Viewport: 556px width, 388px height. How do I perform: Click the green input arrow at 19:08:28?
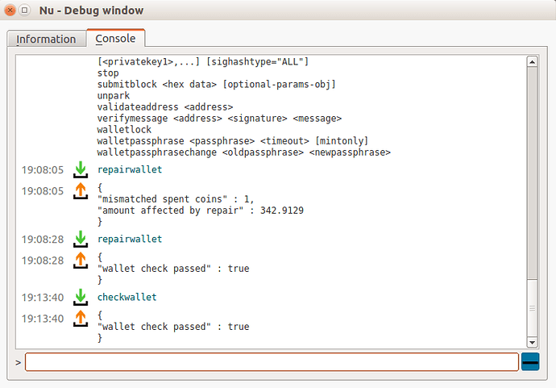point(81,239)
